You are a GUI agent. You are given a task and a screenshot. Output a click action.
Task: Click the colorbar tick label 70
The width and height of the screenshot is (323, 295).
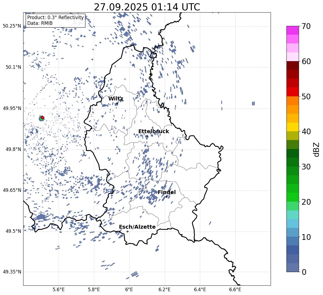306,26
